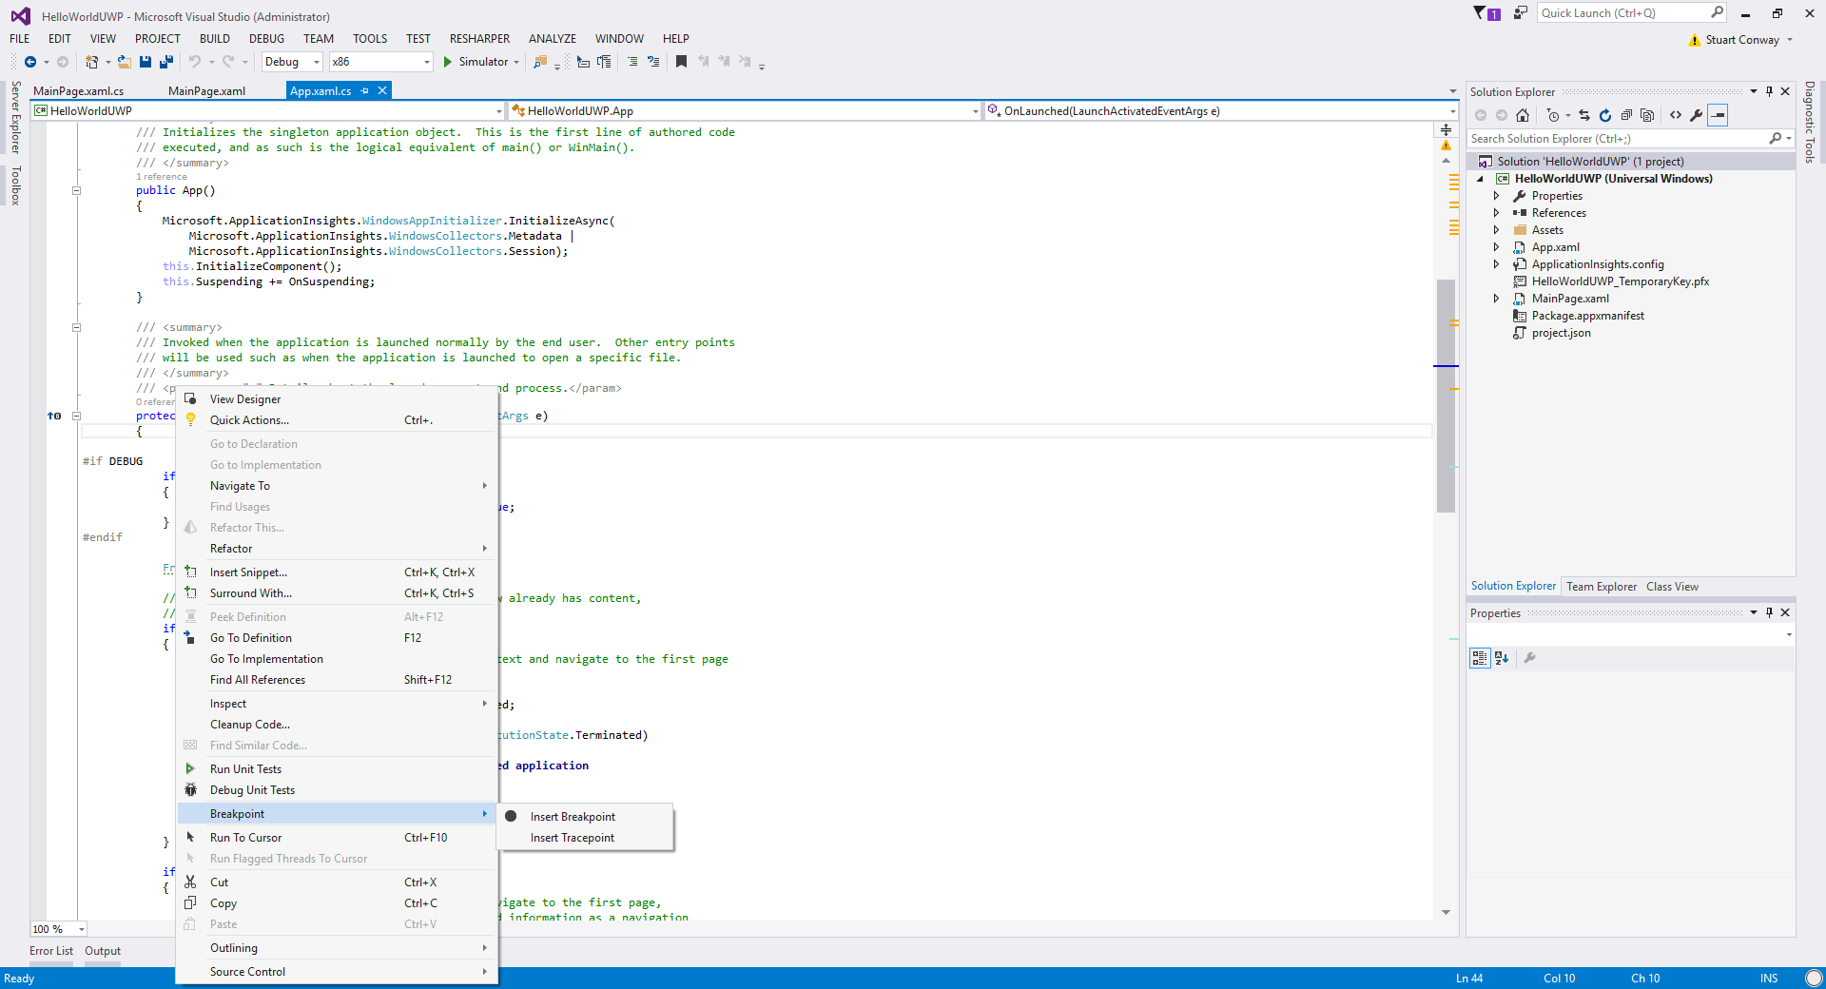Click the Stuart Conway account name
This screenshot has width=1826, height=989.
click(x=1742, y=40)
